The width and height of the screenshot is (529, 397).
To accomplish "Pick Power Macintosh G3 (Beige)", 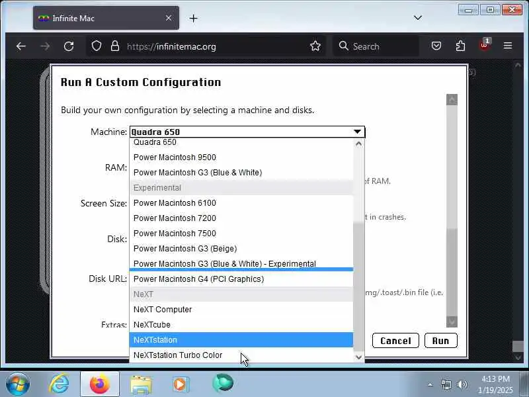I will pyautogui.click(x=241, y=249).
